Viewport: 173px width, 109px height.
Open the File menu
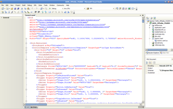pos(2,5)
